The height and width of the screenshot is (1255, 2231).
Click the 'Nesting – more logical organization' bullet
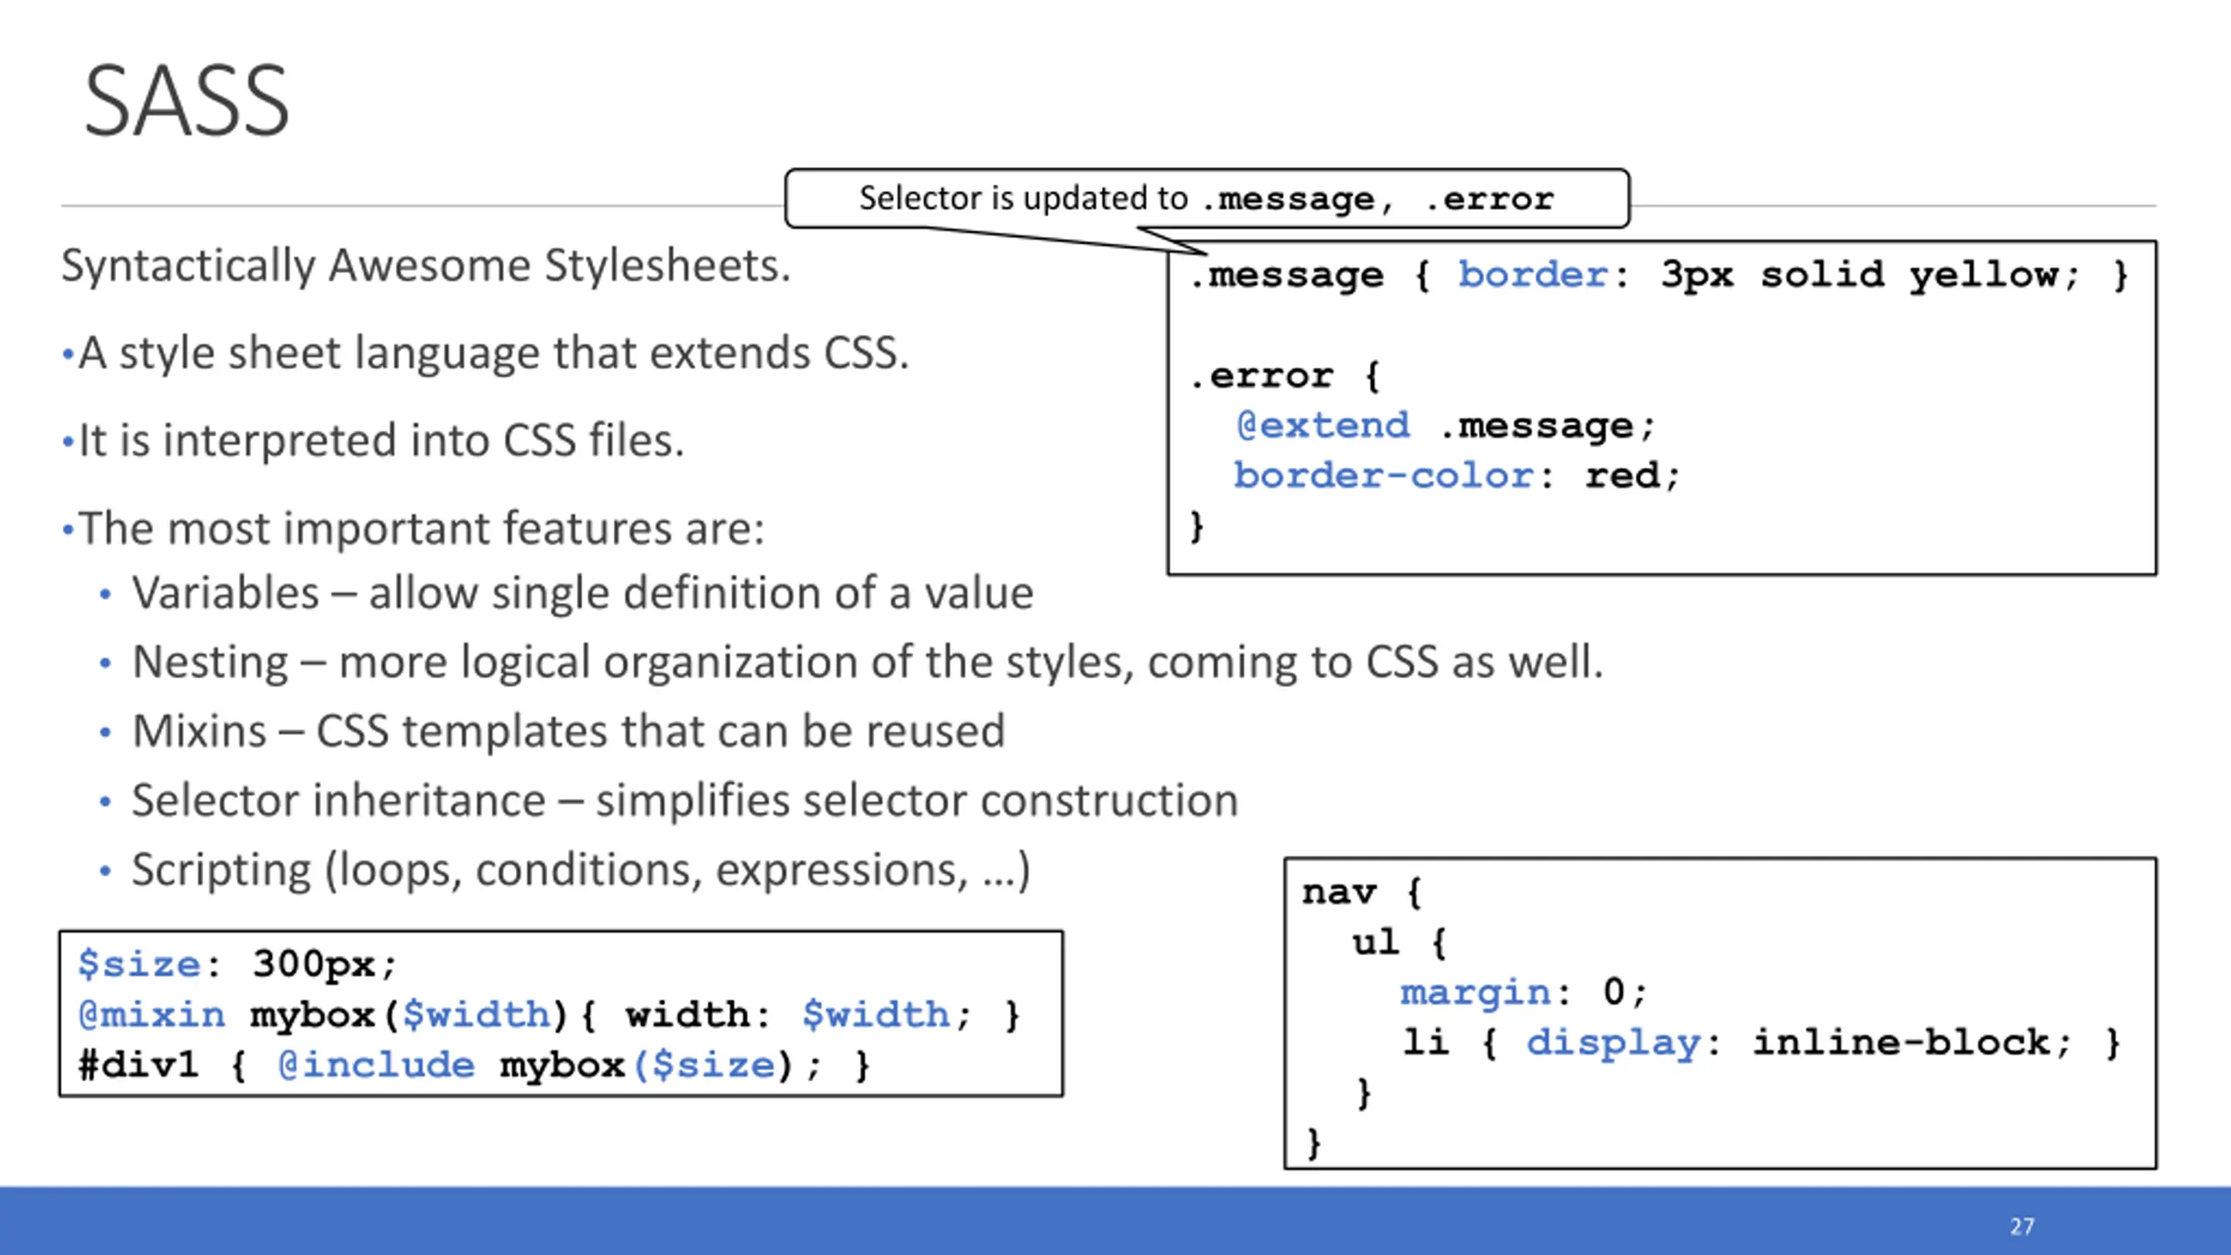[867, 662]
